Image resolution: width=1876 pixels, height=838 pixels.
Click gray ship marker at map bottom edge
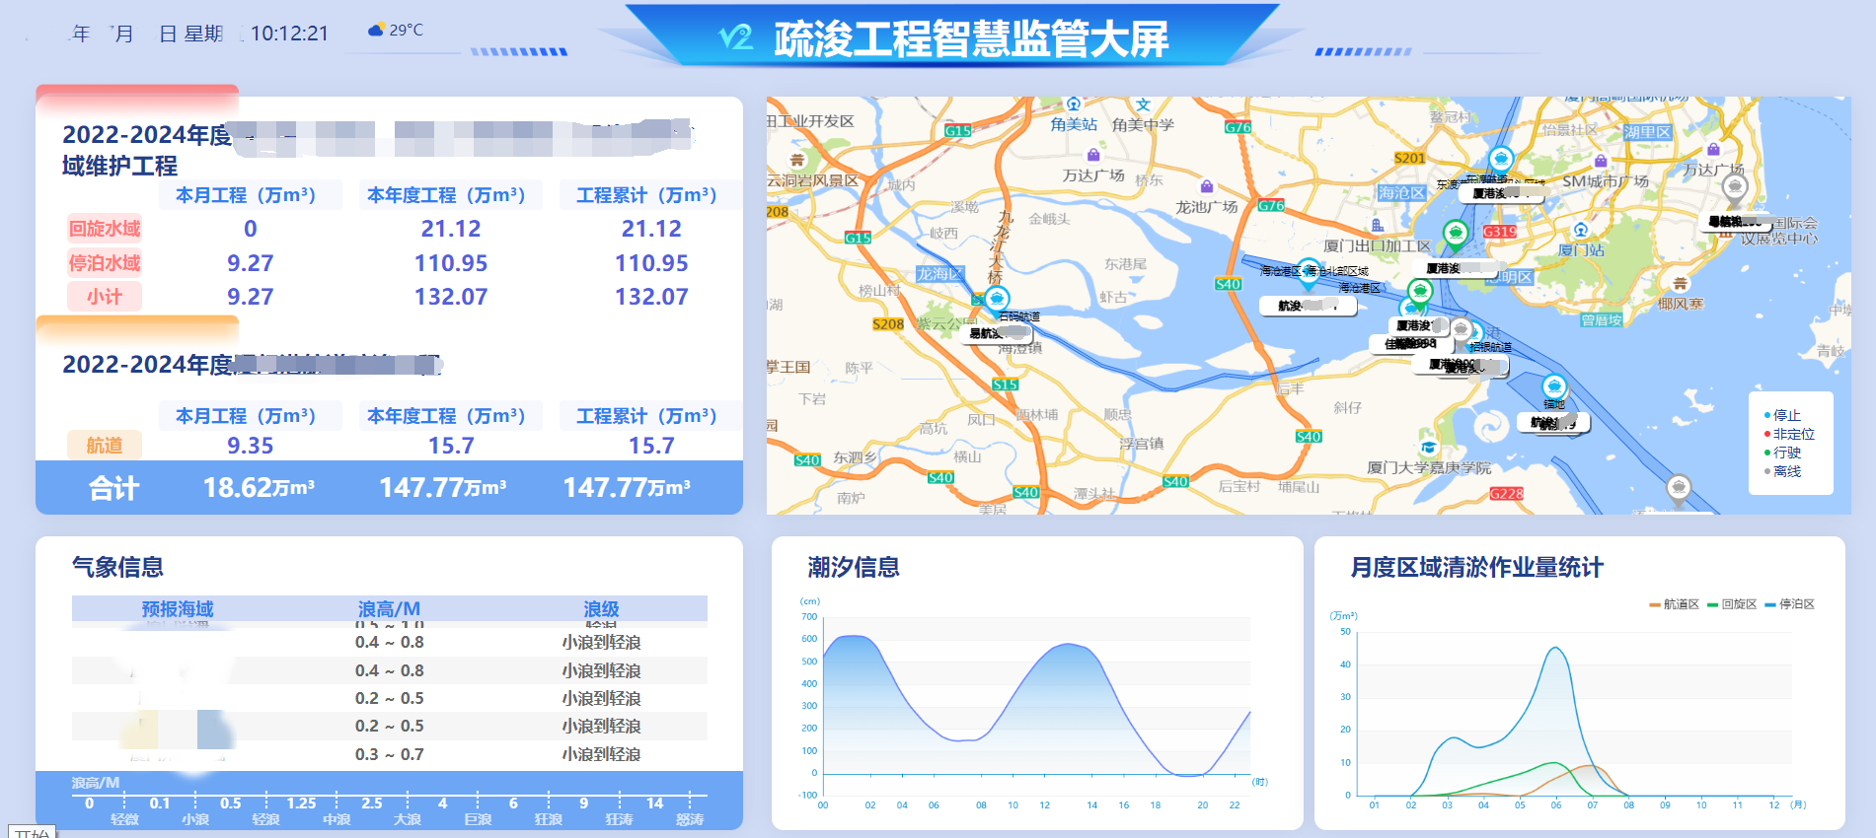click(x=1679, y=487)
